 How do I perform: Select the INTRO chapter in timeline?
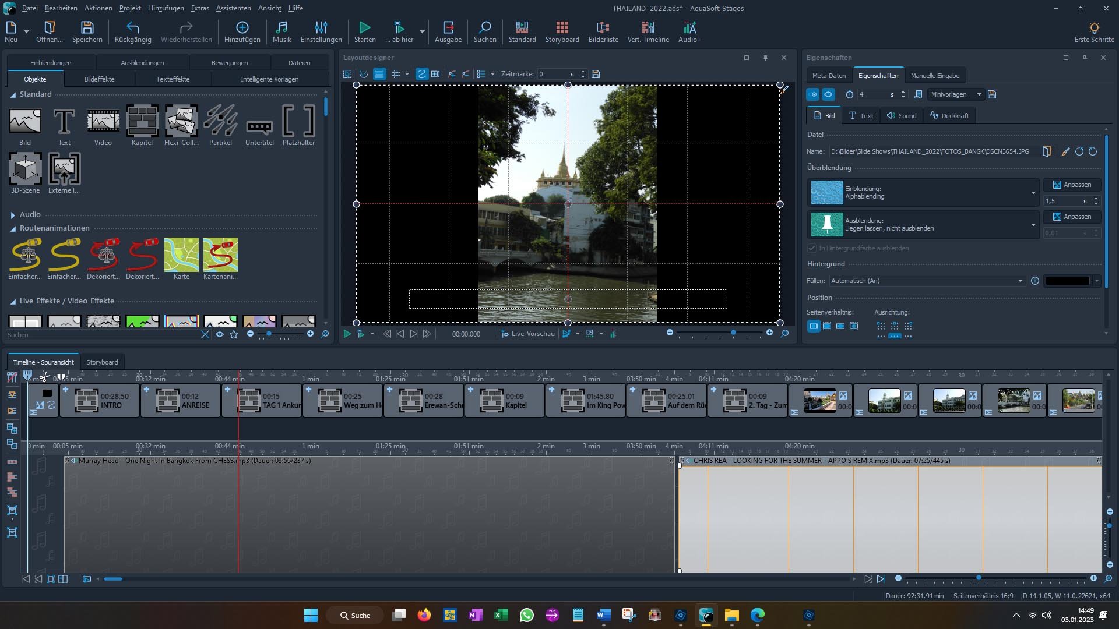pyautogui.click(x=100, y=401)
